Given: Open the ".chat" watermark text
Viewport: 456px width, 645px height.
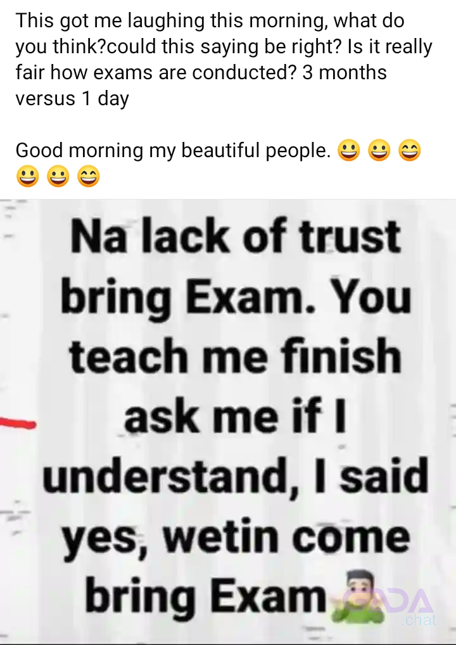Looking at the screenshot, I should pos(419,620).
